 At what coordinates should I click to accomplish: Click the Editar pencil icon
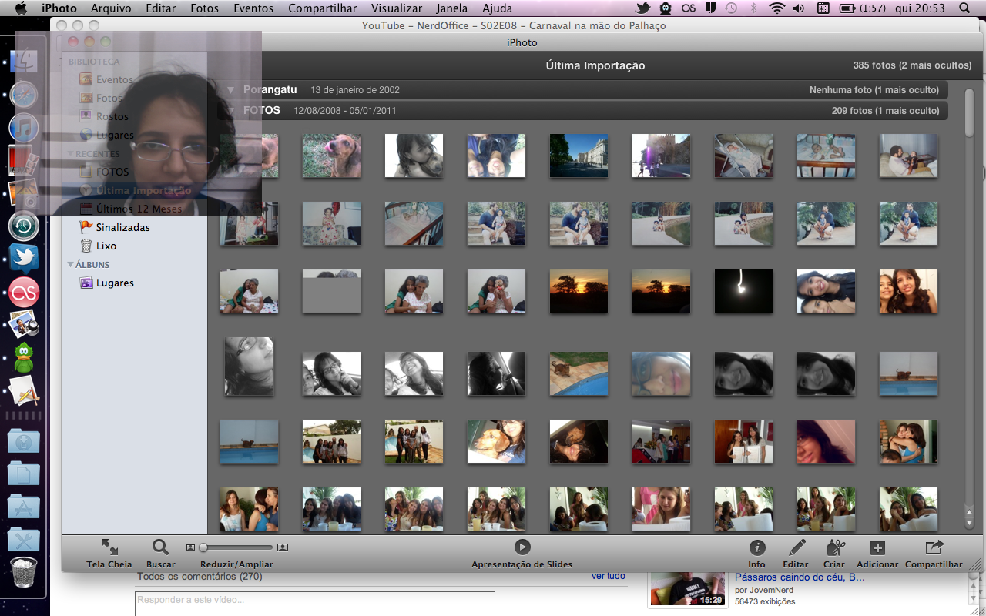(797, 547)
